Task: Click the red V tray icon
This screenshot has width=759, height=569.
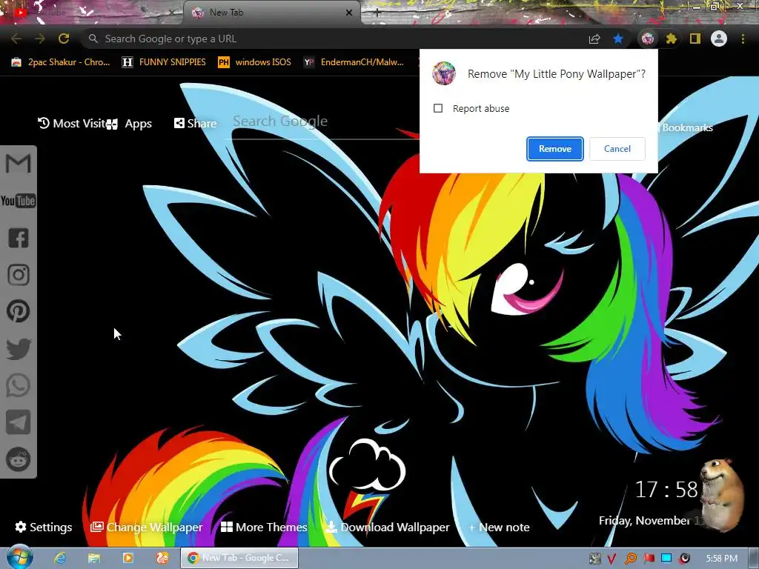Action: (611, 559)
